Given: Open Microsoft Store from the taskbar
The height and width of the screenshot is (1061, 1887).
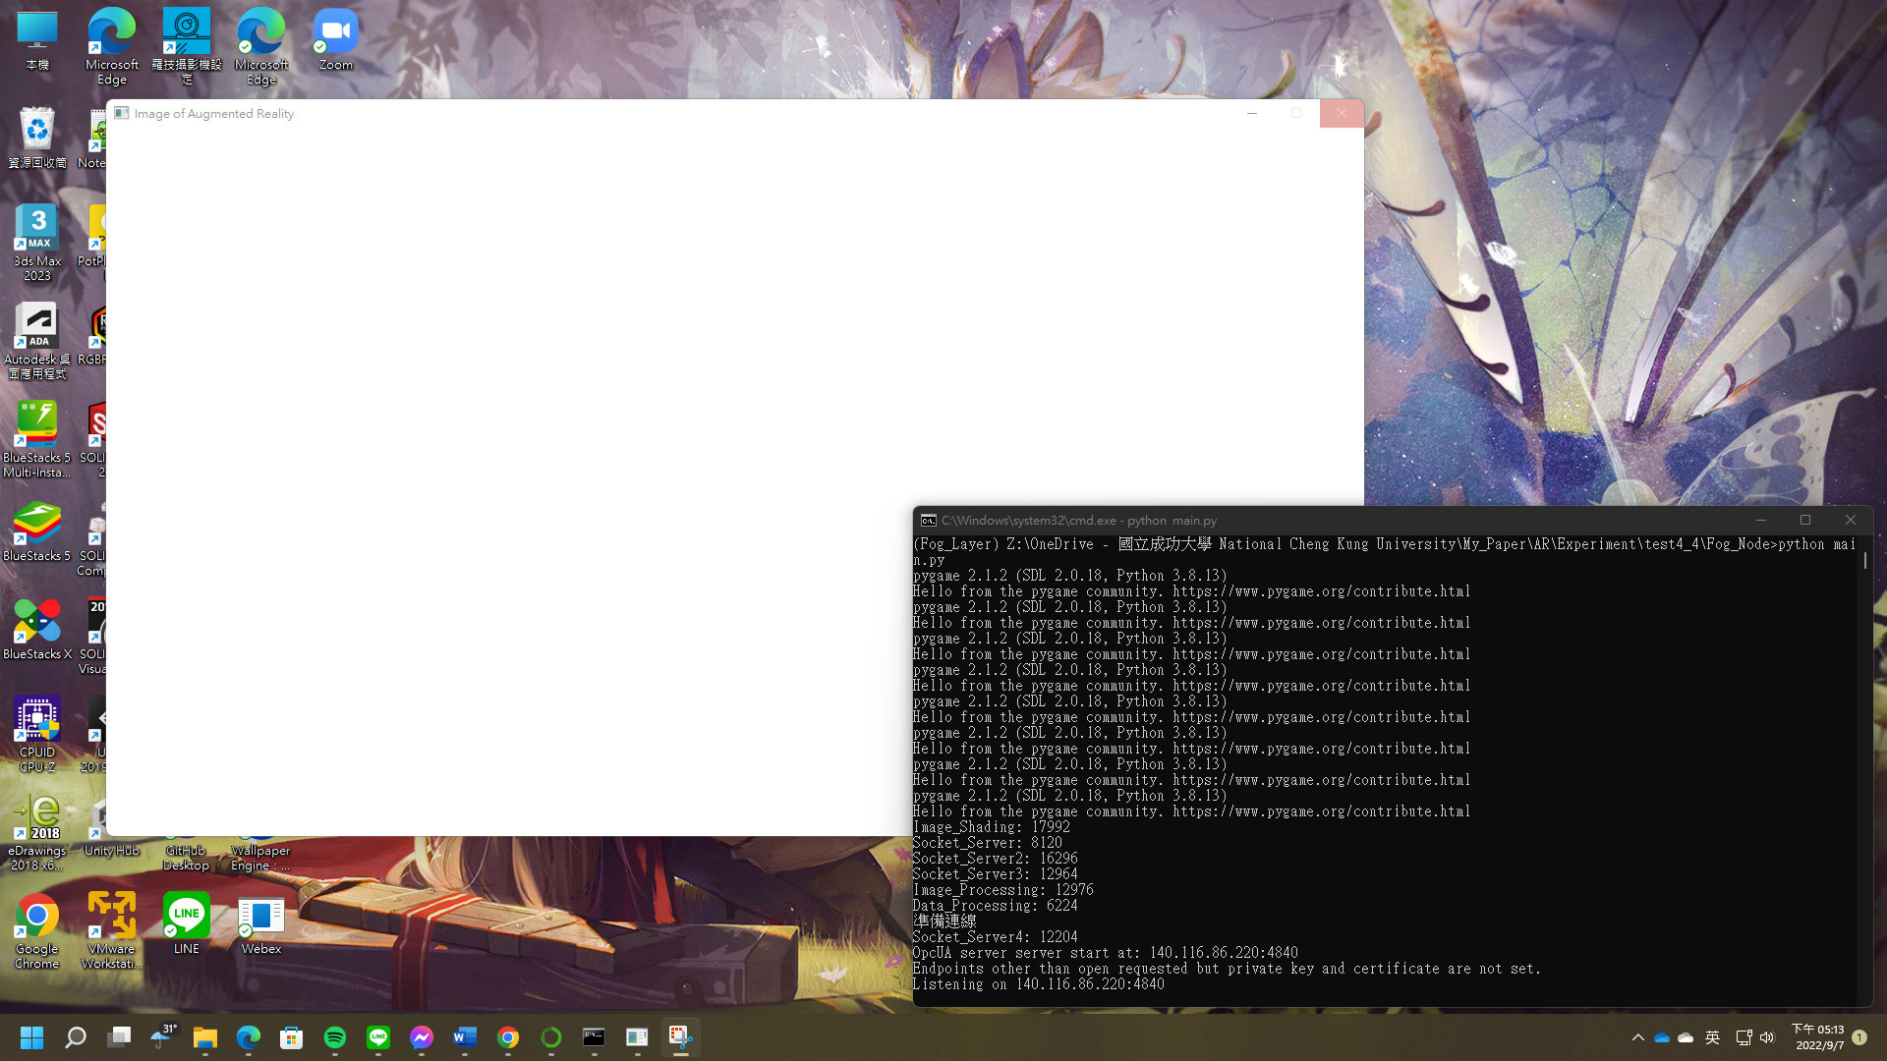Looking at the screenshot, I should (x=292, y=1037).
